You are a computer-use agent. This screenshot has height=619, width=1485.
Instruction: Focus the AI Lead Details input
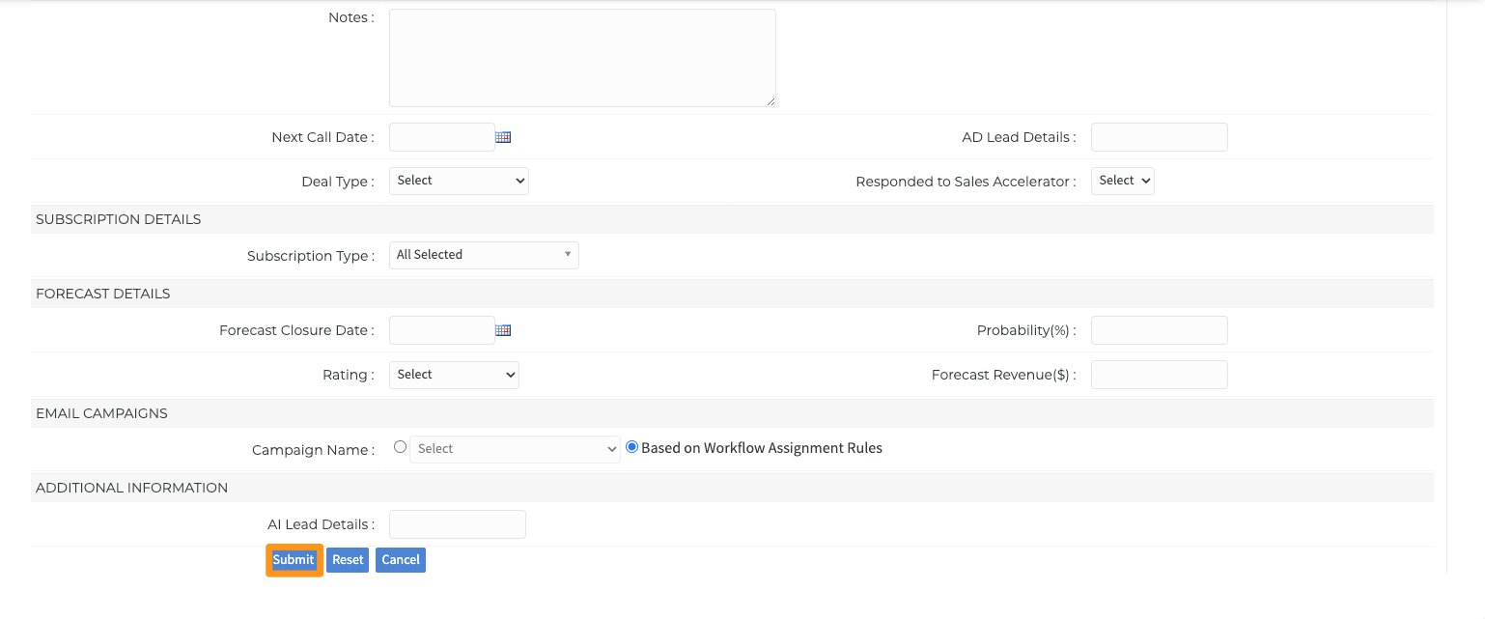coord(457,524)
